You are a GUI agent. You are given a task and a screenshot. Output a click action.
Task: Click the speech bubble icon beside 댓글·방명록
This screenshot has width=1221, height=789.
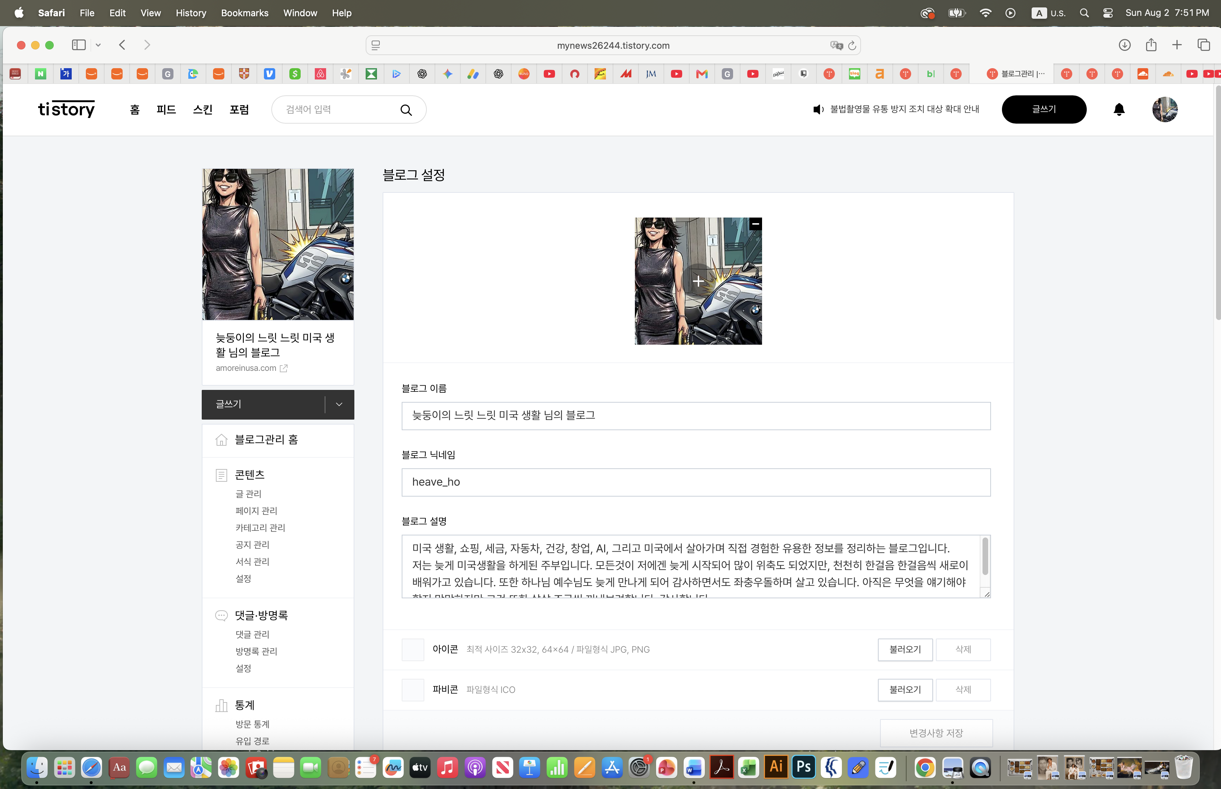click(222, 615)
